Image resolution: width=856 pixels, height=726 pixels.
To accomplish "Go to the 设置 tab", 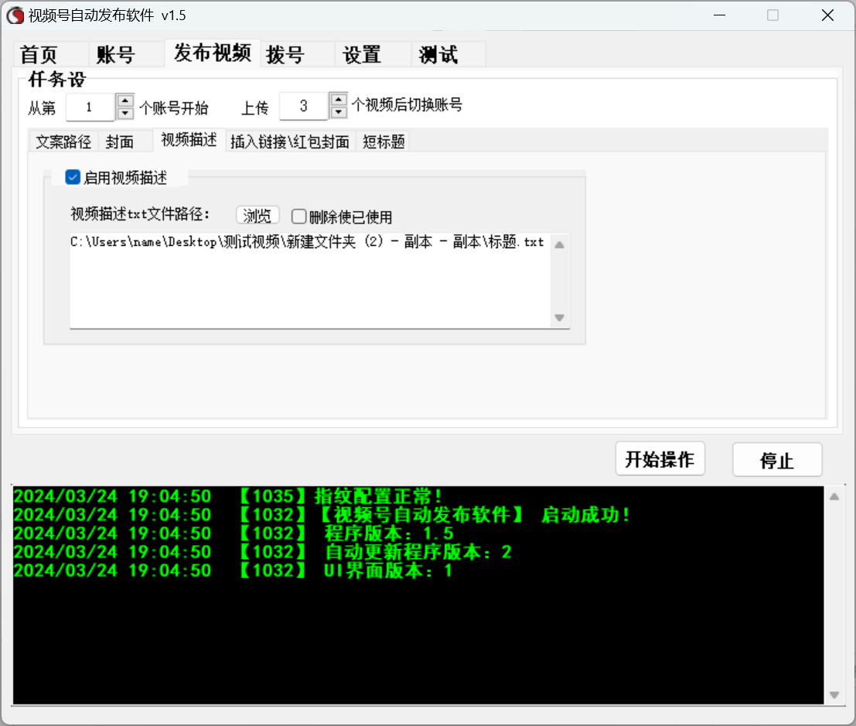I will point(373,54).
